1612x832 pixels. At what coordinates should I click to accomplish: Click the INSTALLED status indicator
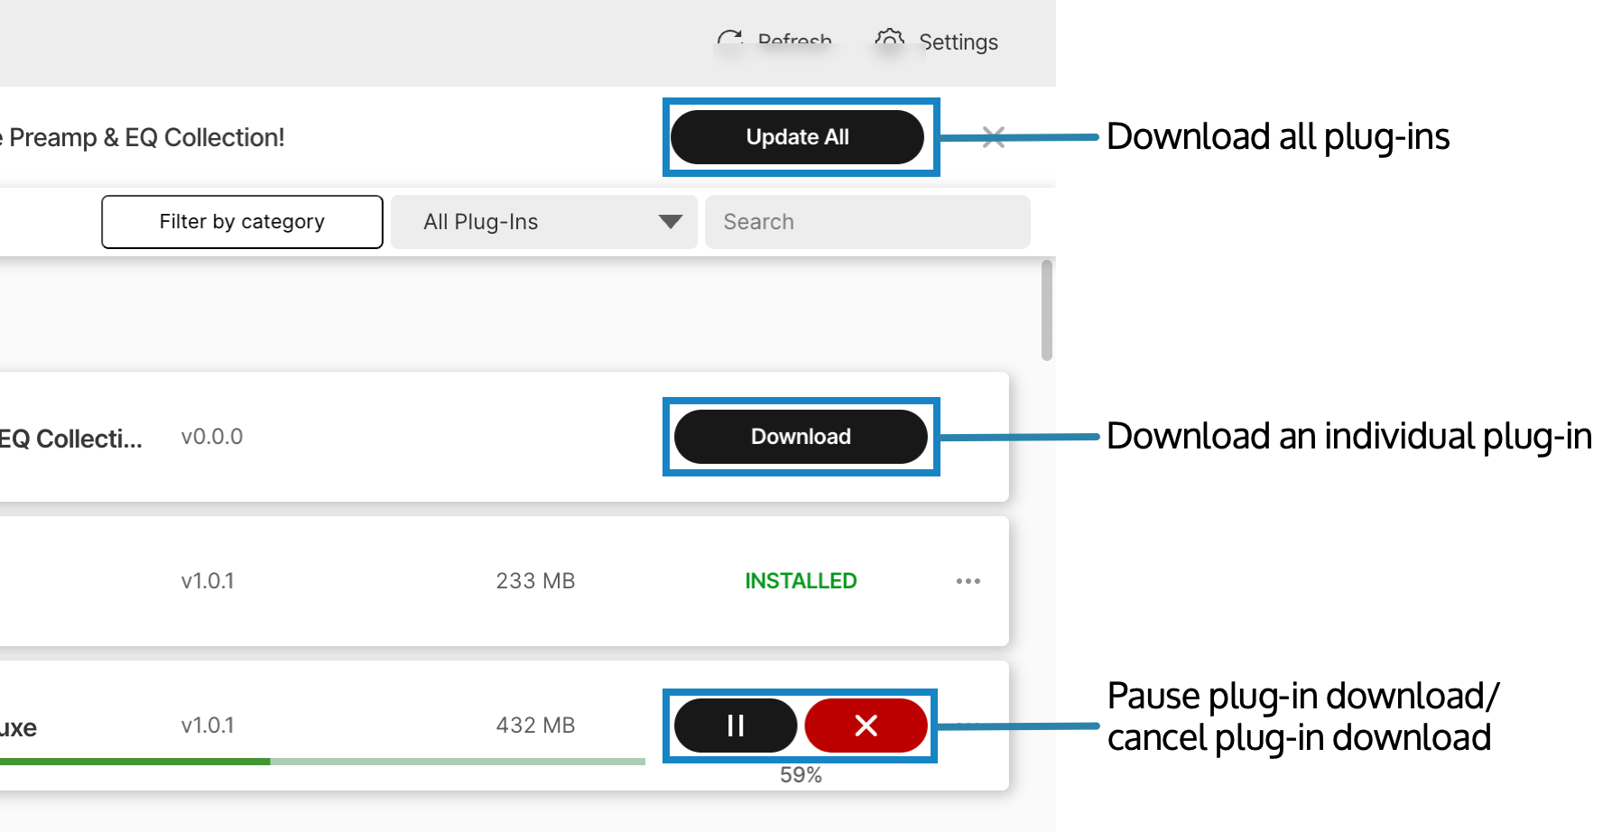[800, 581]
